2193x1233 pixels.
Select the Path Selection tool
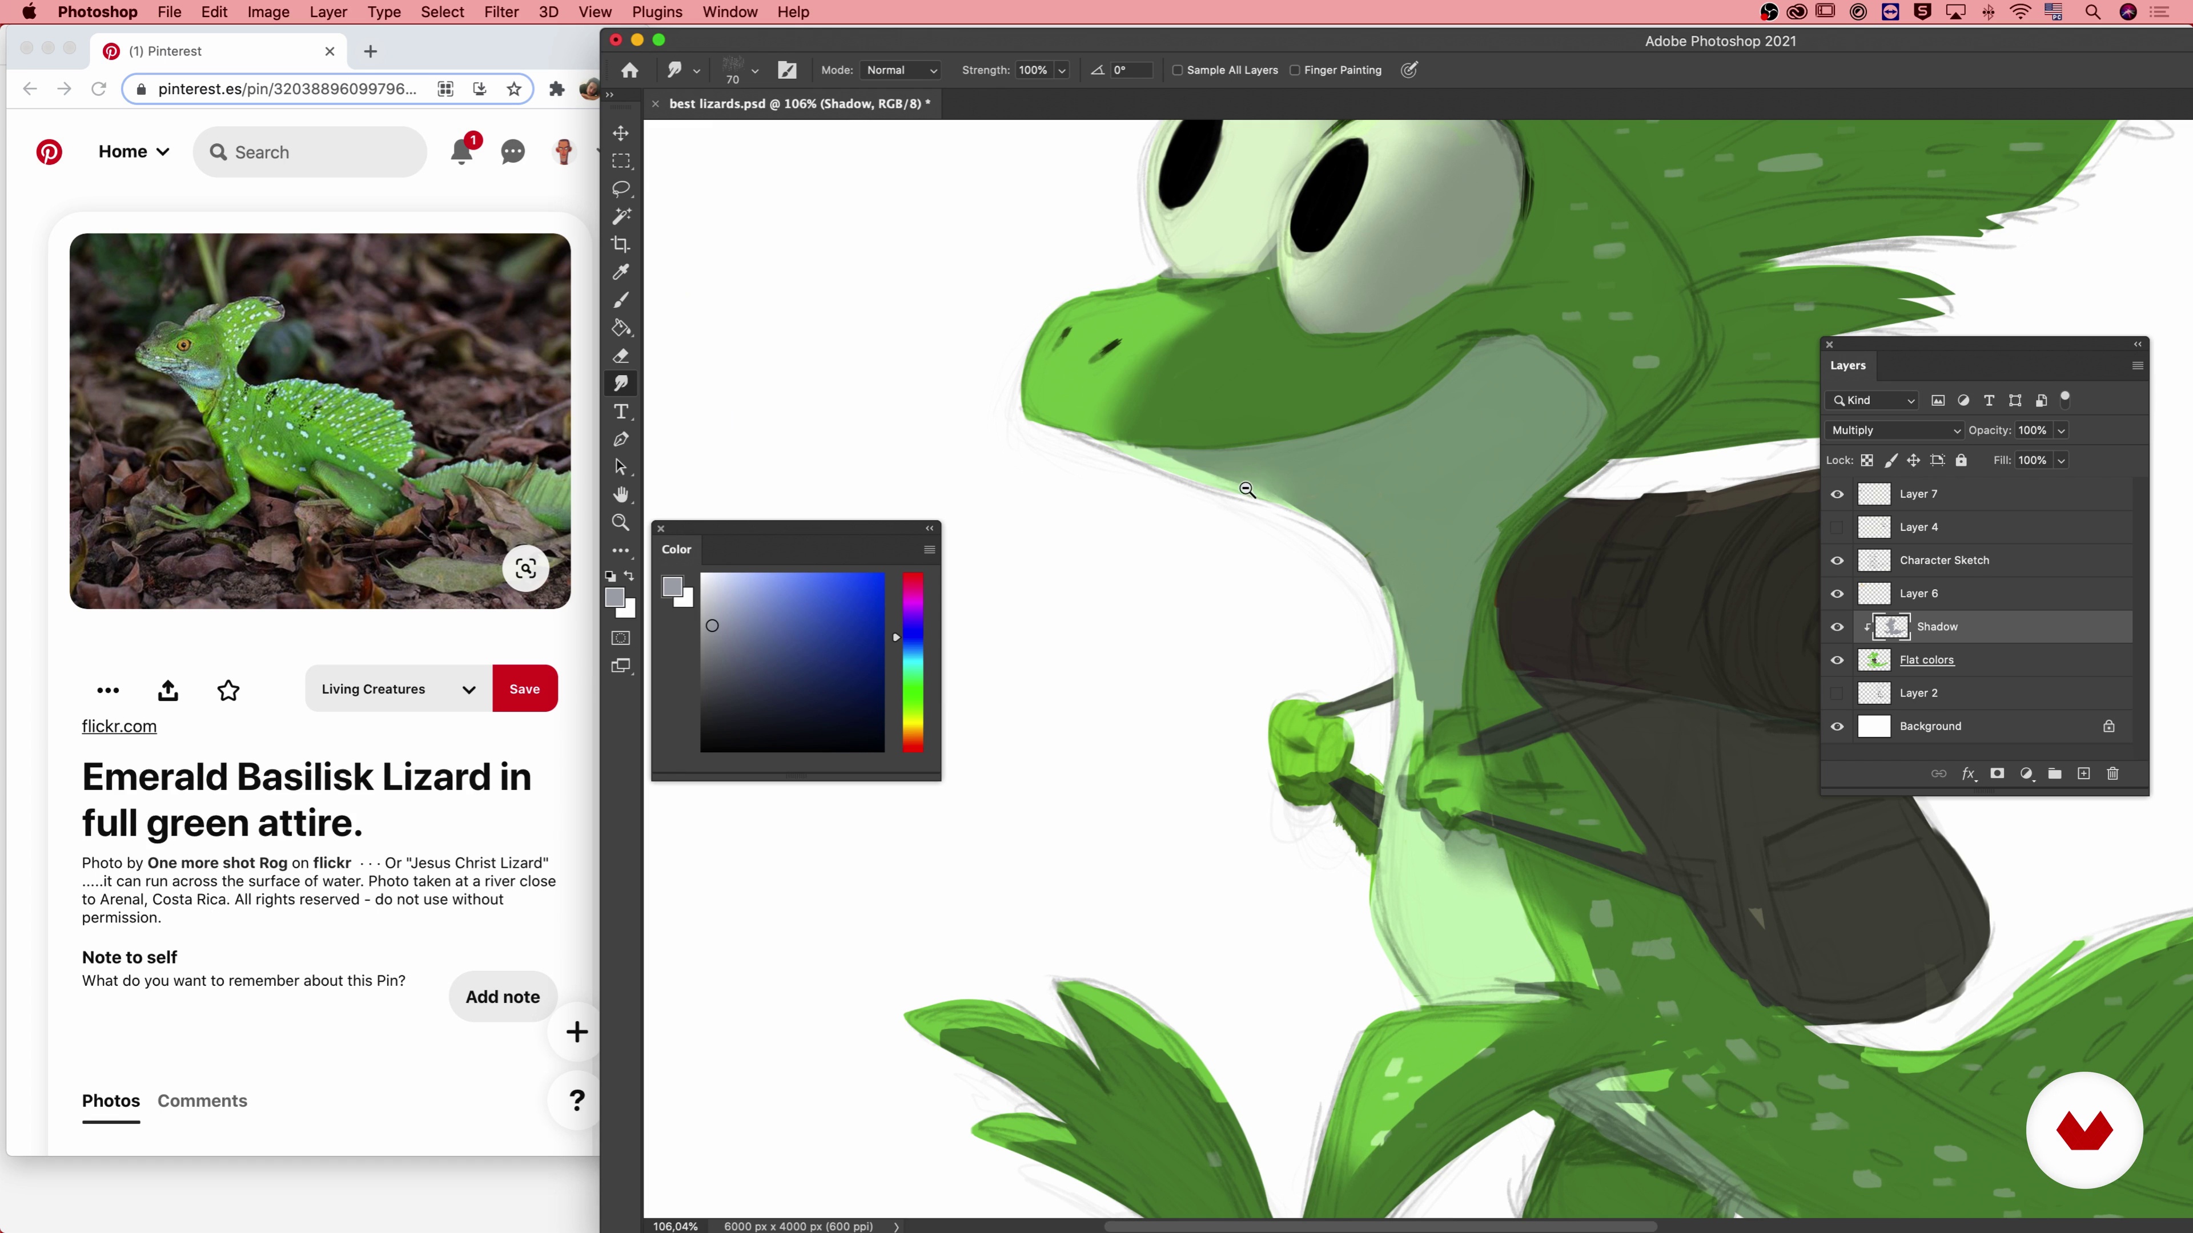(621, 467)
